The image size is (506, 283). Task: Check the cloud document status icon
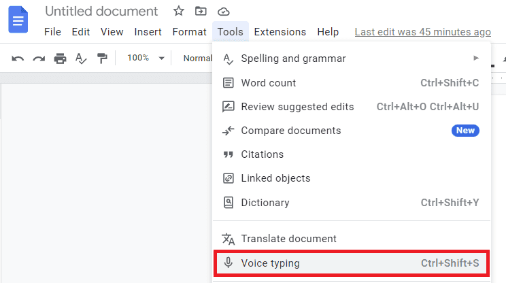click(x=223, y=12)
